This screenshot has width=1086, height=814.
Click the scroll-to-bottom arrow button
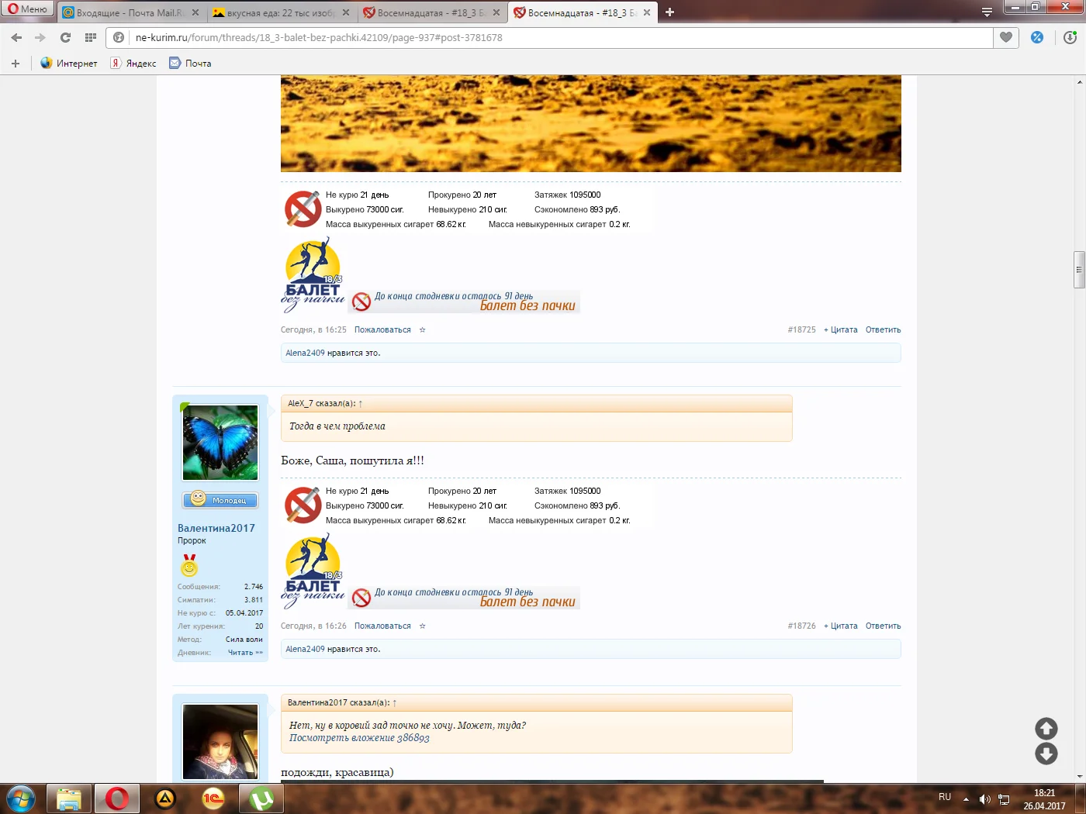click(1046, 754)
